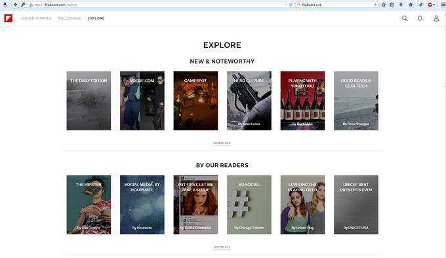The width and height of the screenshot is (446, 258).
Task: Expand the URL bar history dropdown arrow
Action: pos(286,5)
